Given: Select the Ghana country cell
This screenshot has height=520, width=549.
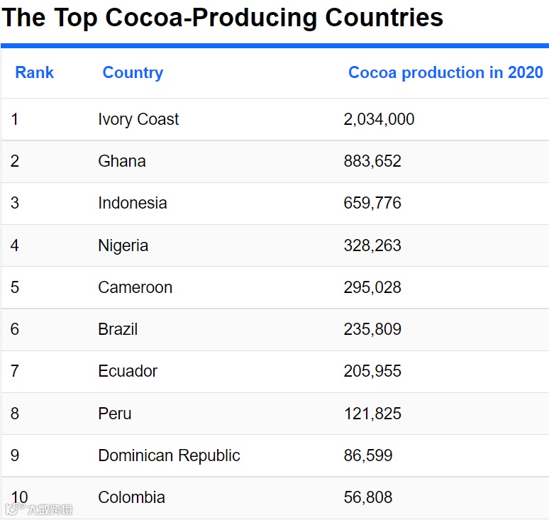Looking at the screenshot, I should tap(122, 161).
